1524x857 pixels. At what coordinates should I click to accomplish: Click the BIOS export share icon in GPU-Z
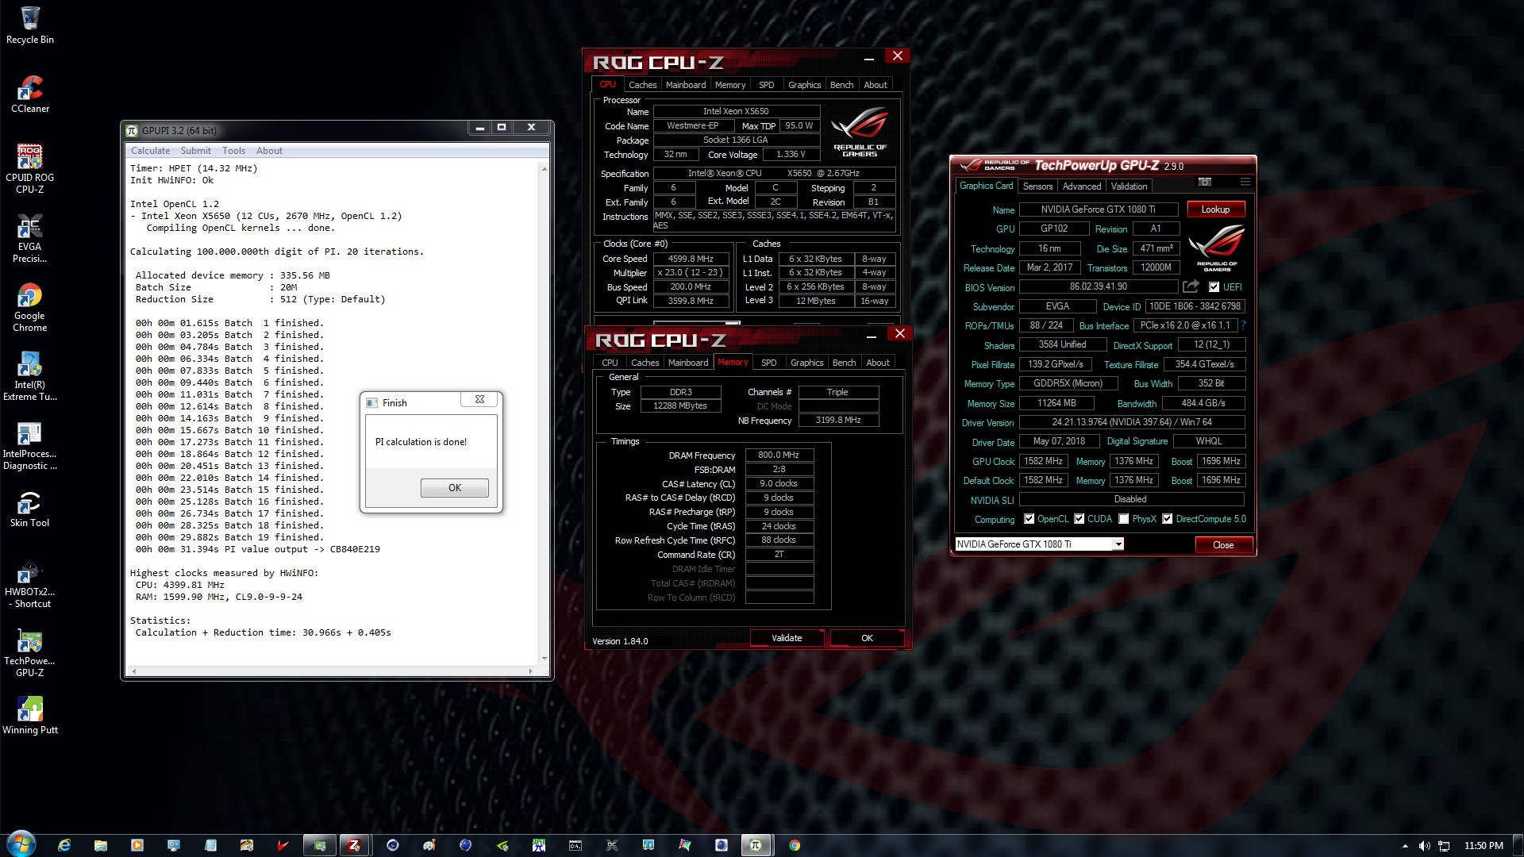tap(1191, 286)
